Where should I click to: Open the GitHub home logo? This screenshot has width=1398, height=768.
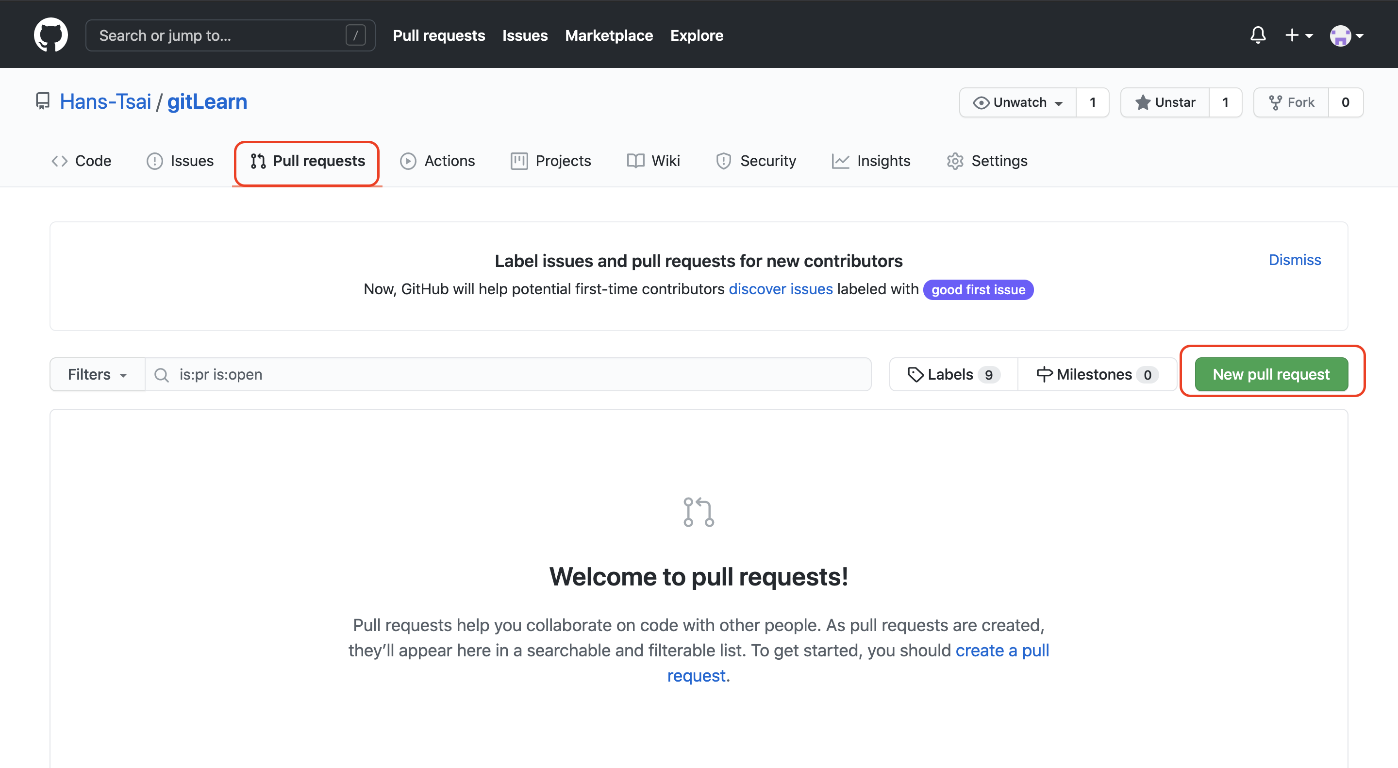[x=50, y=35]
